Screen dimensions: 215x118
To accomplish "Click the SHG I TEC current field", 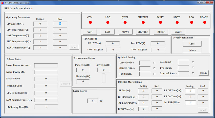I will (x=113, y=50).
